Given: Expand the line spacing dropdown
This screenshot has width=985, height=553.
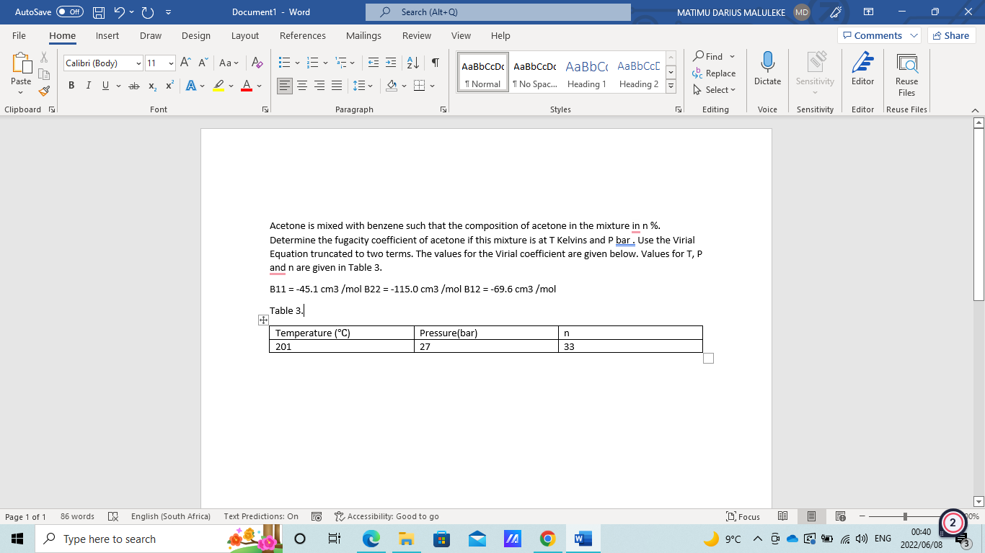Looking at the screenshot, I should coord(371,86).
